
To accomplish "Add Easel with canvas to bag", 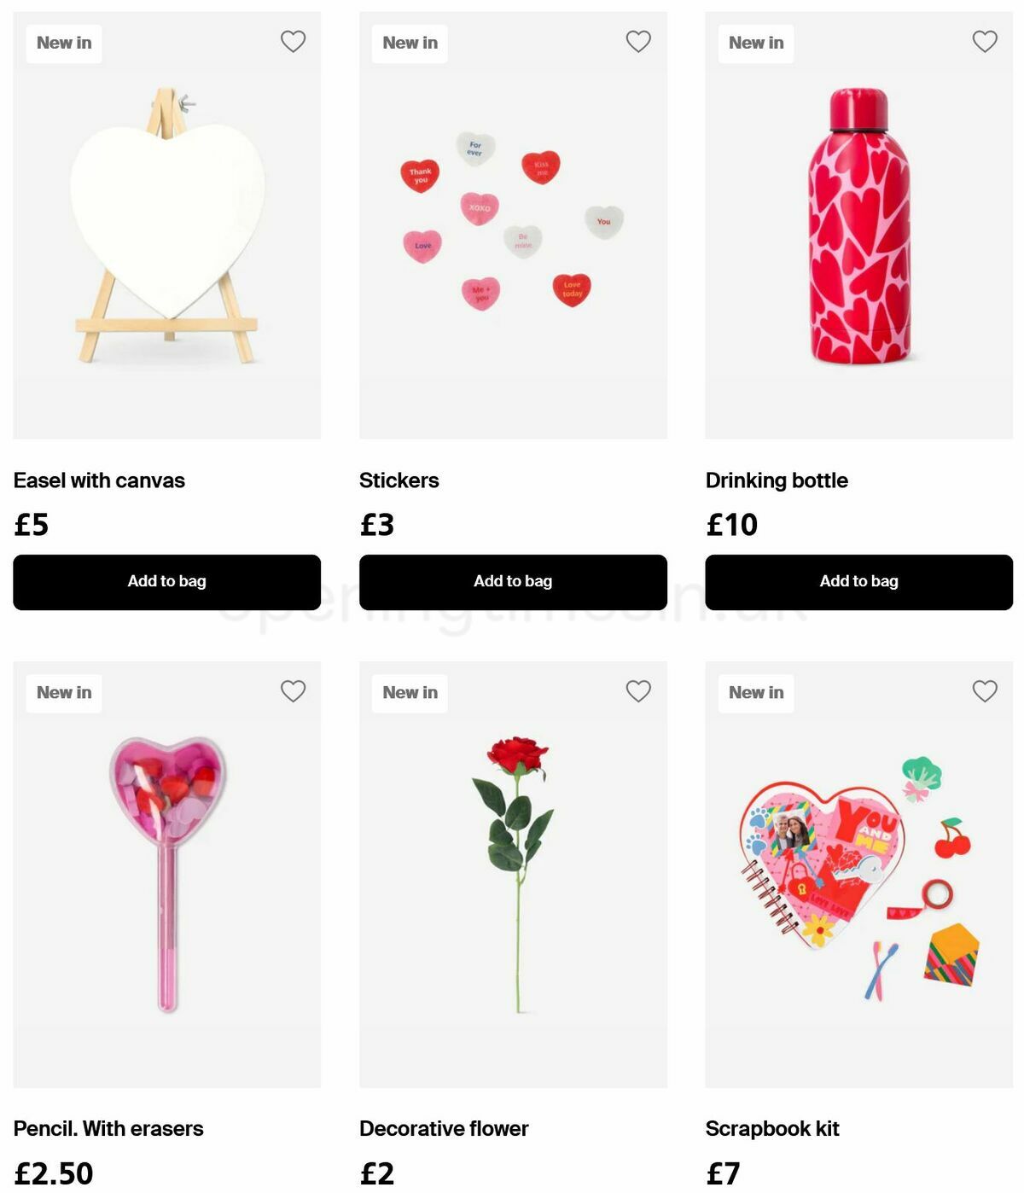I will tap(167, 582).
